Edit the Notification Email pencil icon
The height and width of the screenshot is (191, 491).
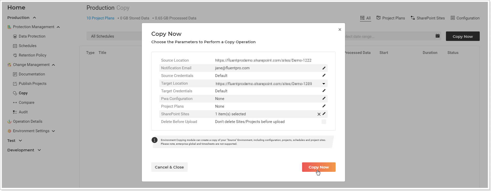click(x=324, y=68)
